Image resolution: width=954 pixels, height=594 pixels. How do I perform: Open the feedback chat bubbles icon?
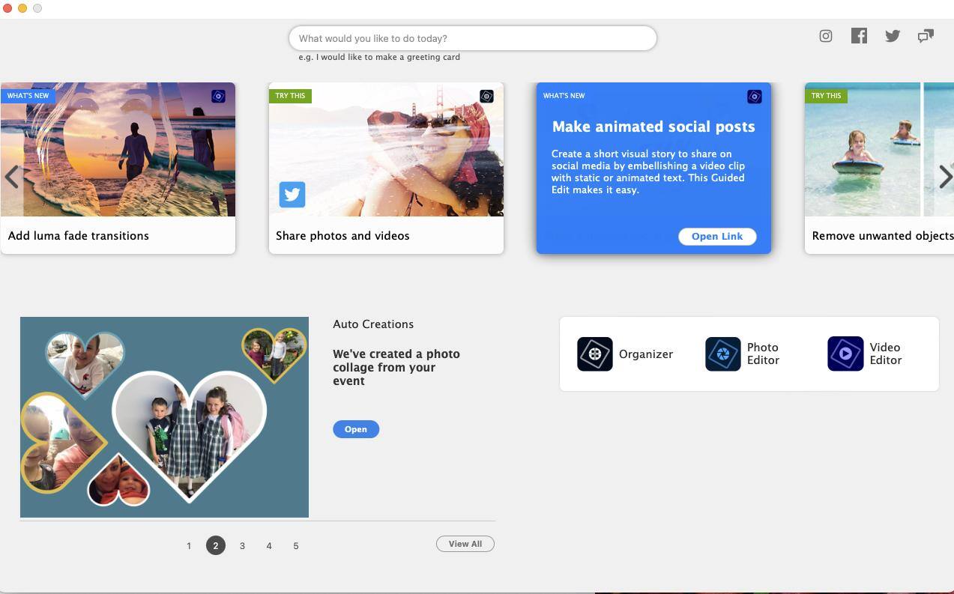coord(926,36)
